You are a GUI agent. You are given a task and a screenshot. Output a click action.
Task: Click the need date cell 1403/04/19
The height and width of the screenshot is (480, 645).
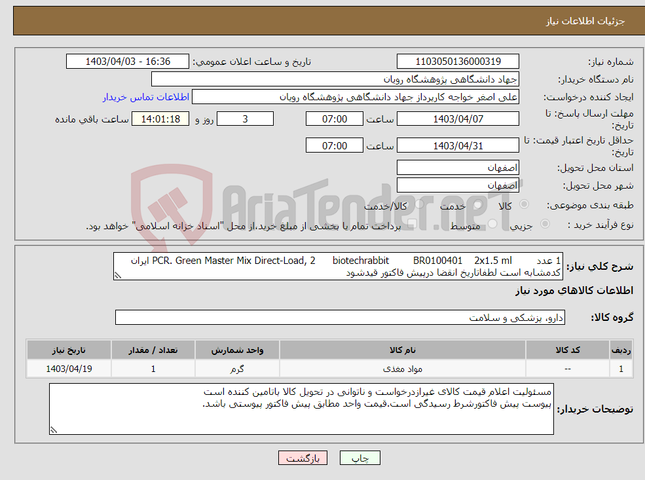point(69,369)
